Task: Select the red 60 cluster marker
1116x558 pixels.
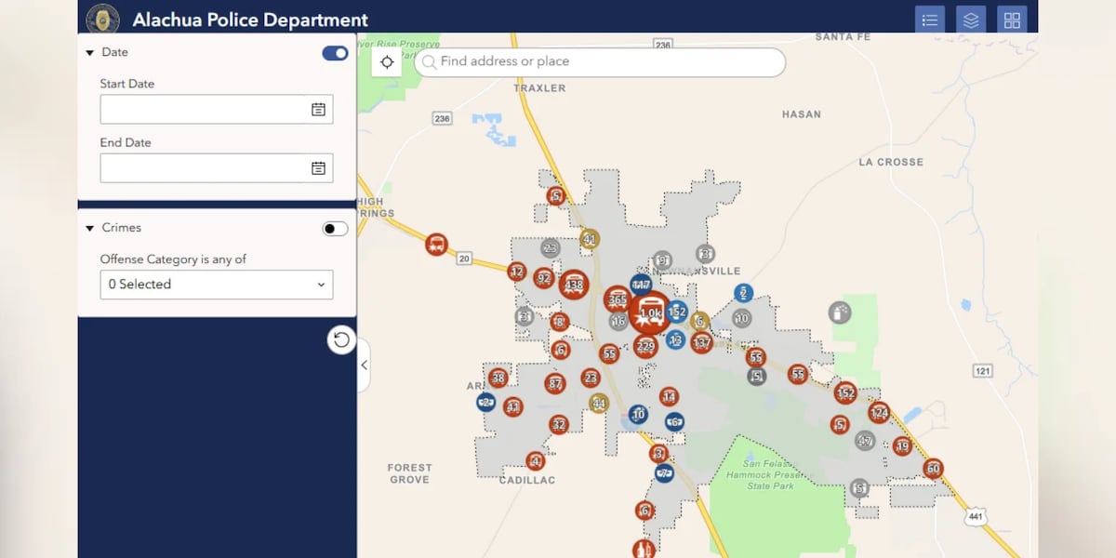Action: [934, 469]
